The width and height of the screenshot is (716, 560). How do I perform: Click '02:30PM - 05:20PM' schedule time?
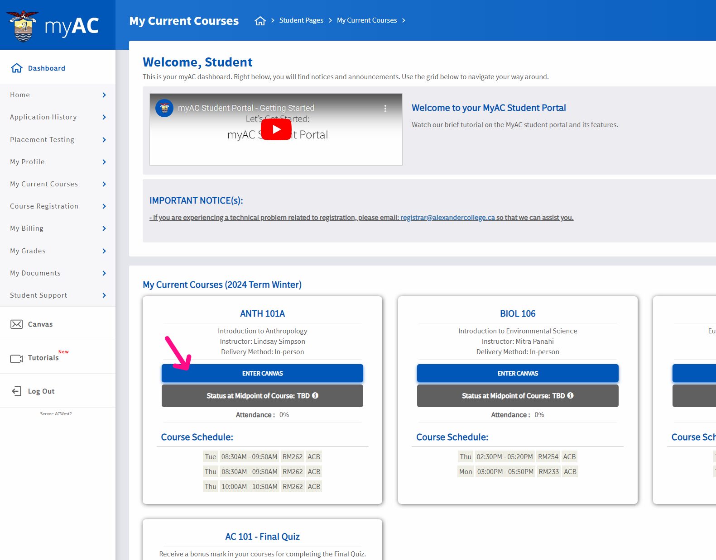point(505,457)
